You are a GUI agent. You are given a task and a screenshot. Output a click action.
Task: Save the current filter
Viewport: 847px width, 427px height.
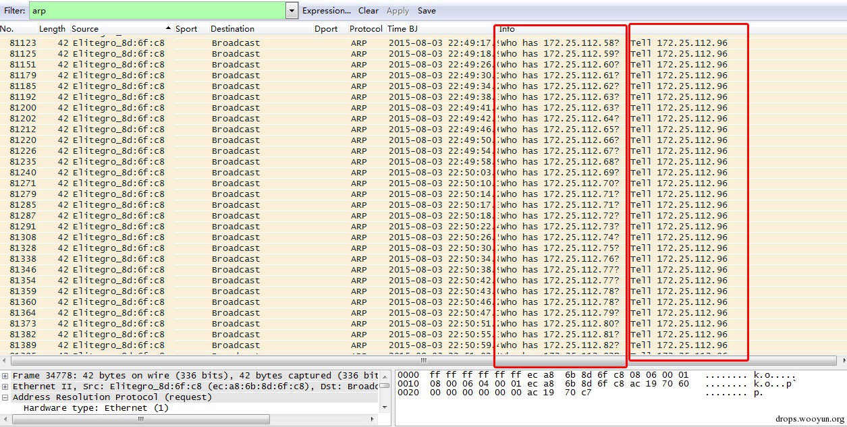[427, 11]
